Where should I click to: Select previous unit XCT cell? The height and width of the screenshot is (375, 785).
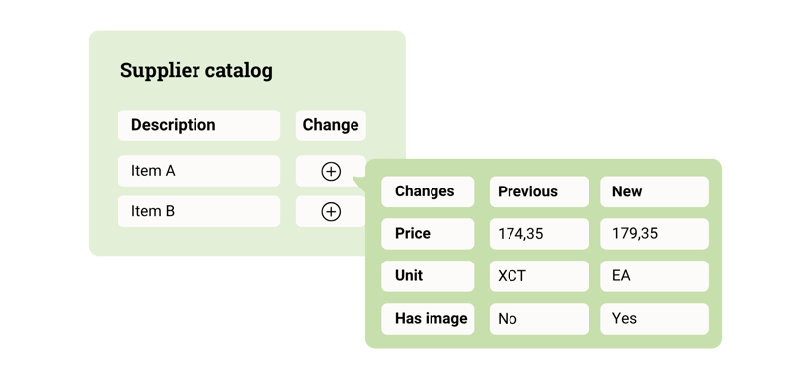click(x=539, y=276)
